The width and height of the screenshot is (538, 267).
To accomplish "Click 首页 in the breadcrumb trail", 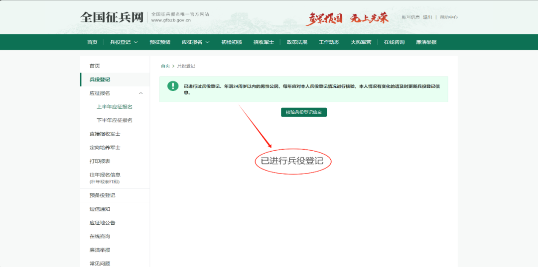I will click(165, 66).
